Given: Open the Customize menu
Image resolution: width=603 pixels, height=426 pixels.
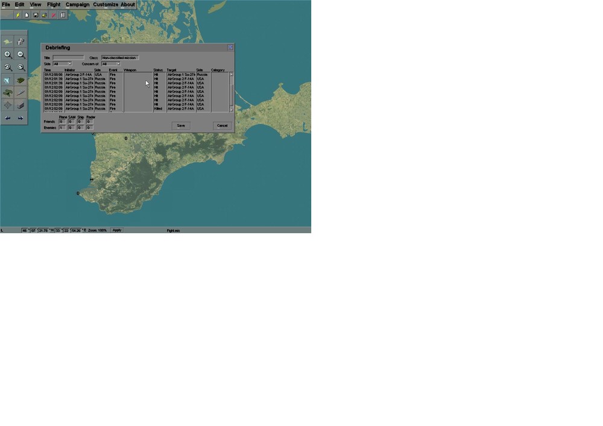Looking at the screenshot, I should 106,5.
